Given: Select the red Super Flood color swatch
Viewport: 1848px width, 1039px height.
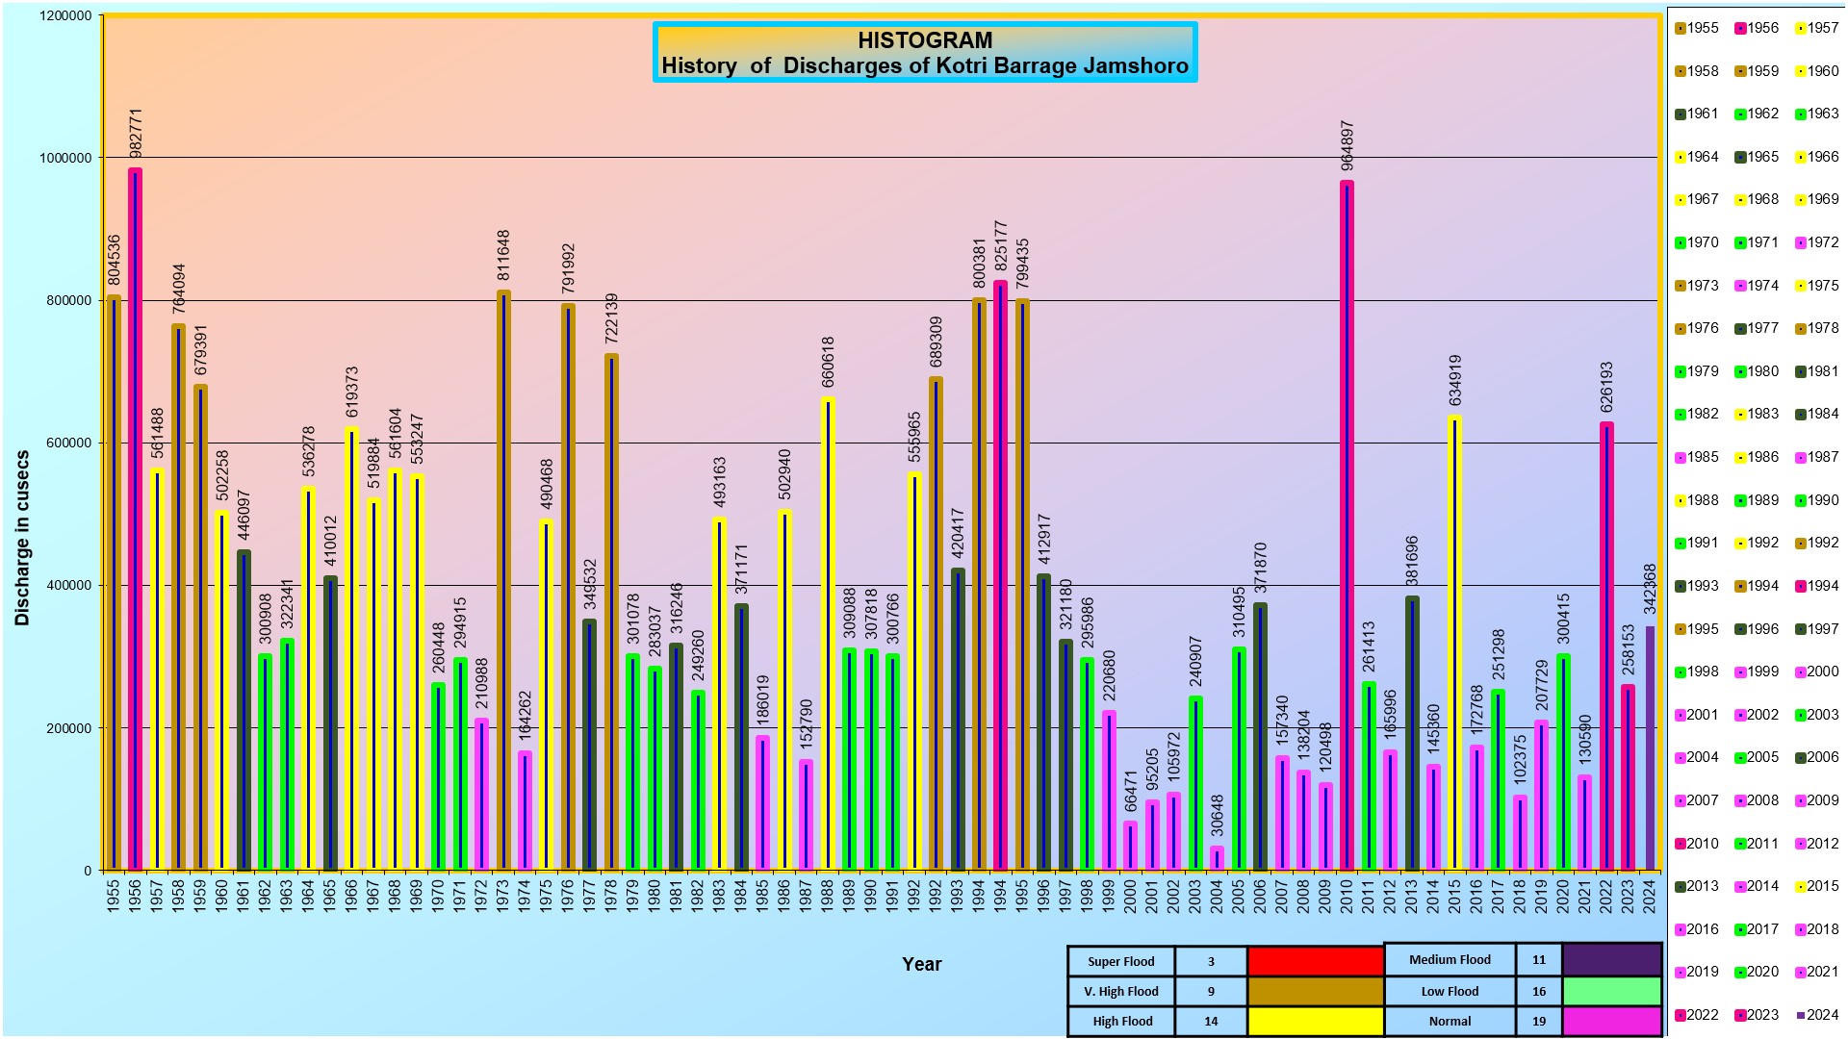Looking at the screenshot, I should (1315, 961).
